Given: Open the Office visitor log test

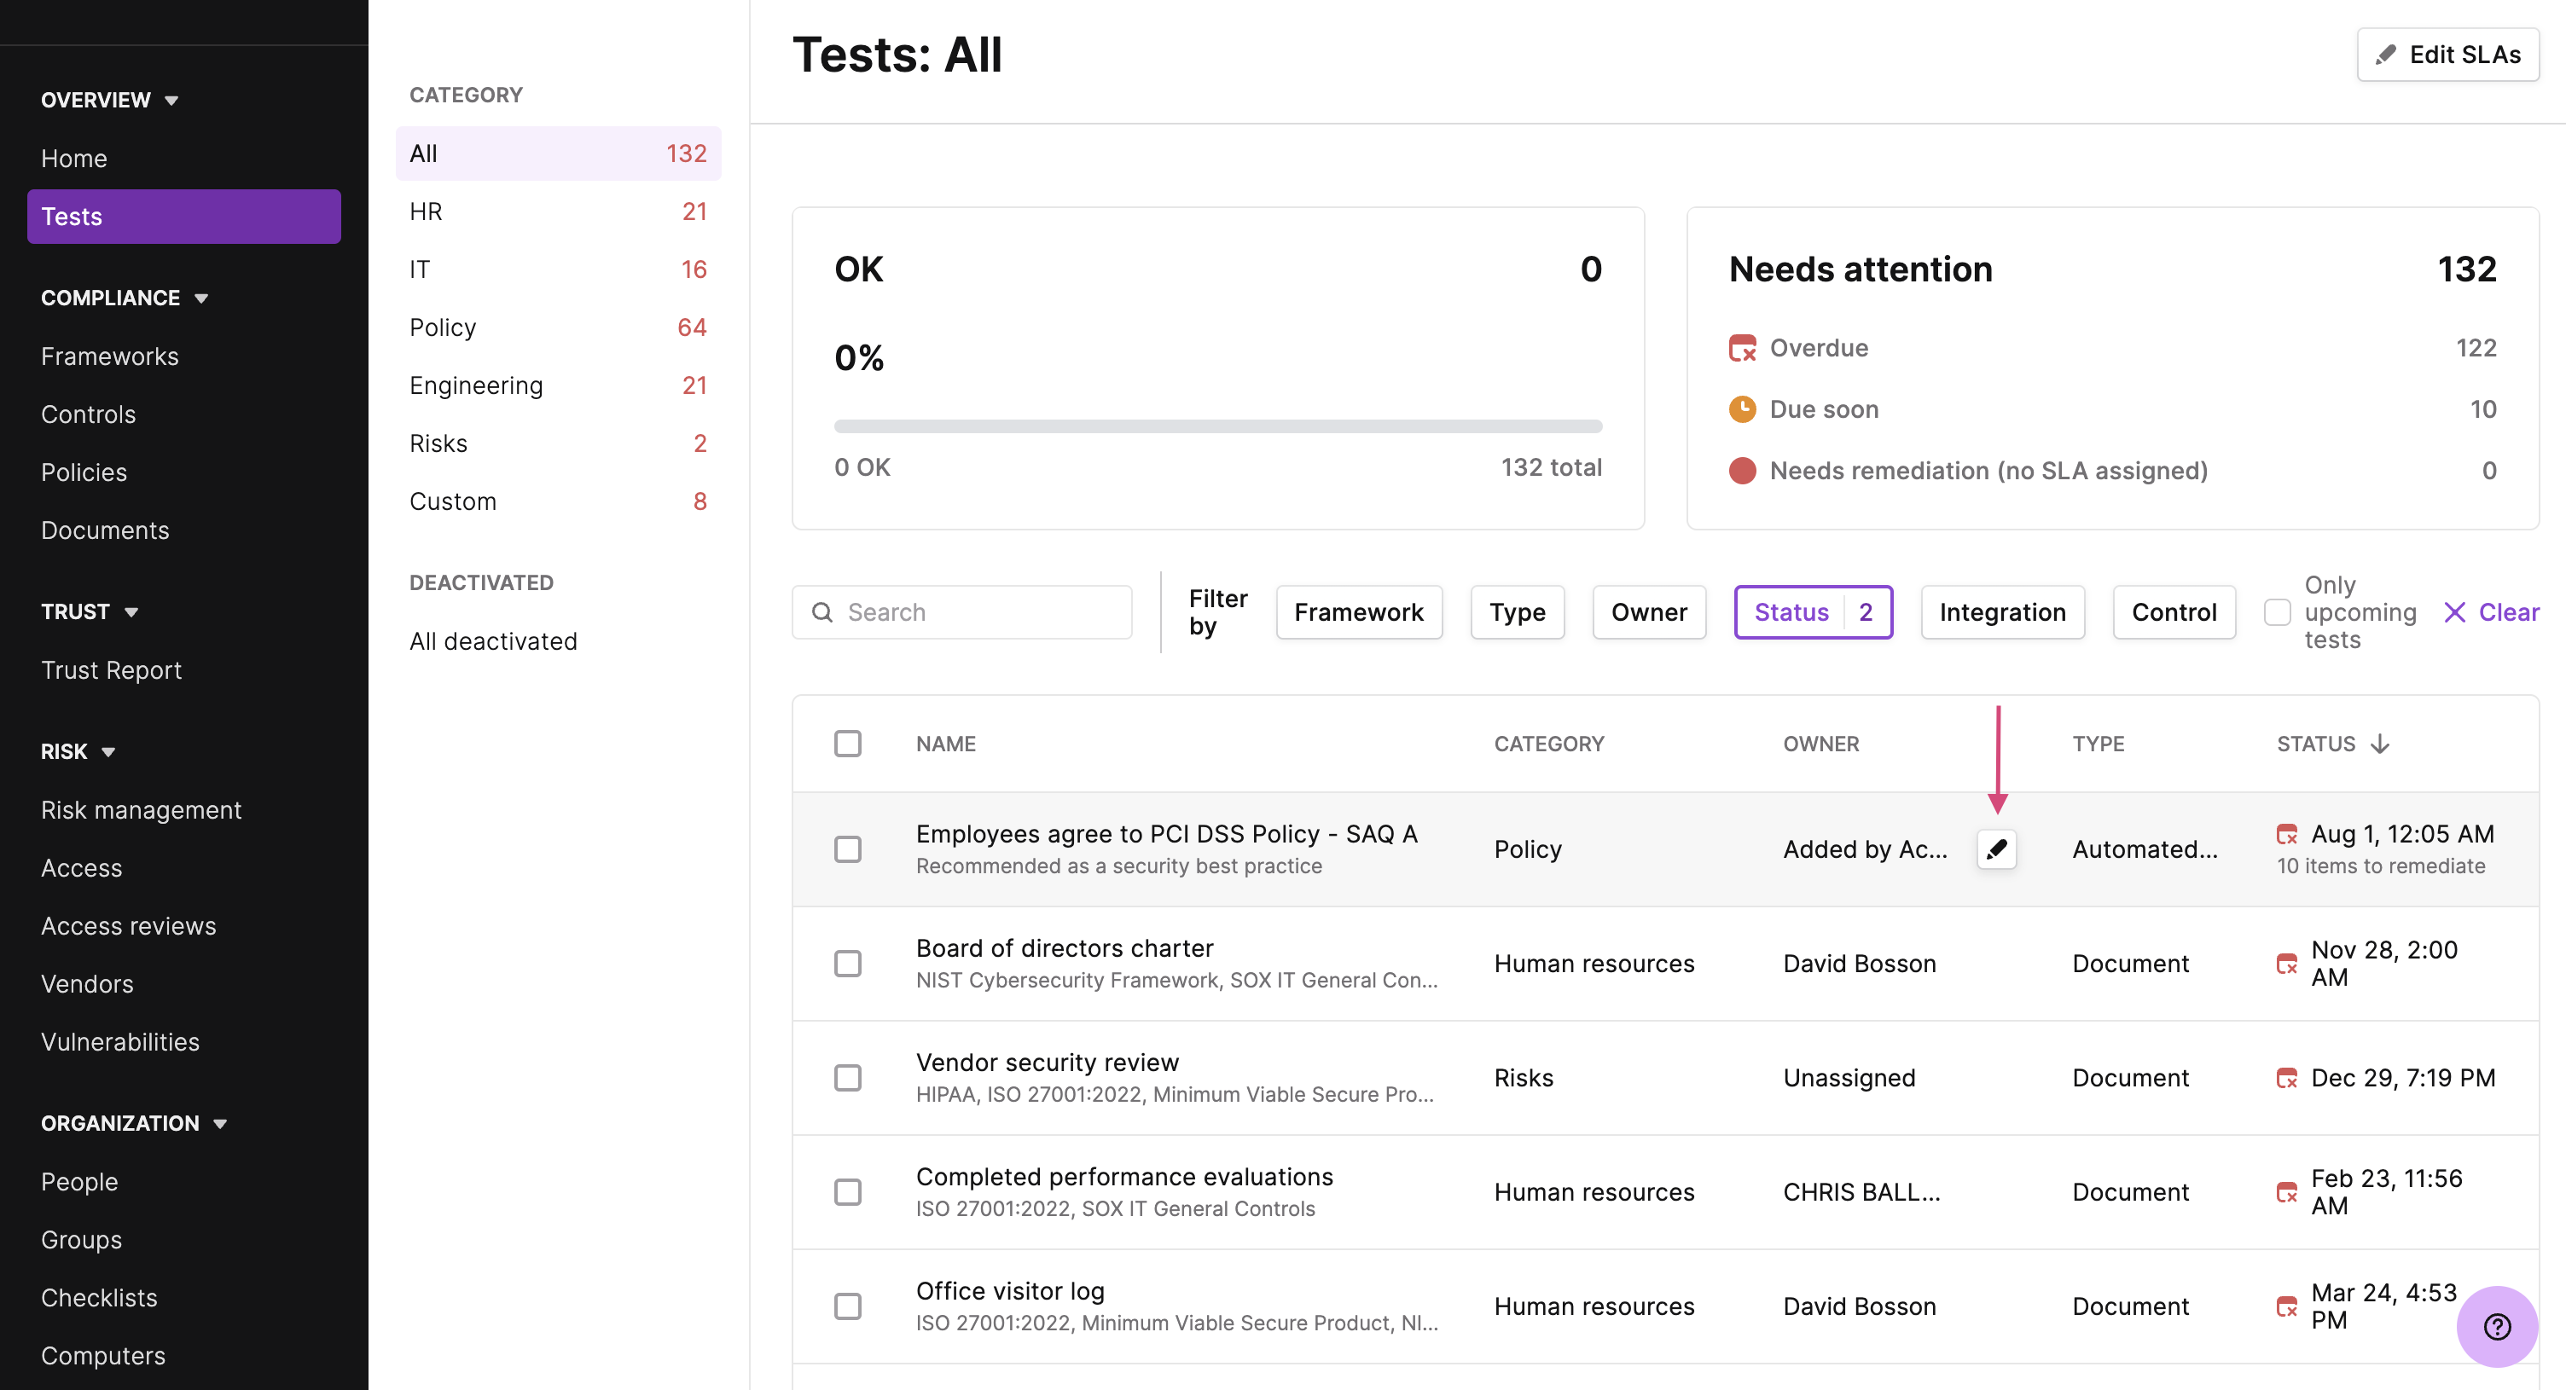Looking at the screenshot, I should click(x=1010, y=1291).
